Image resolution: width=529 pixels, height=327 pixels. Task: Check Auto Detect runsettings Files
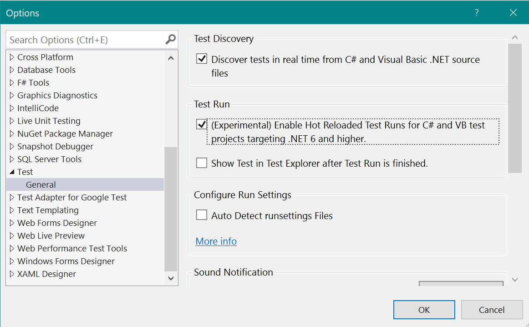pyautogui.click(x=201, y=215)
